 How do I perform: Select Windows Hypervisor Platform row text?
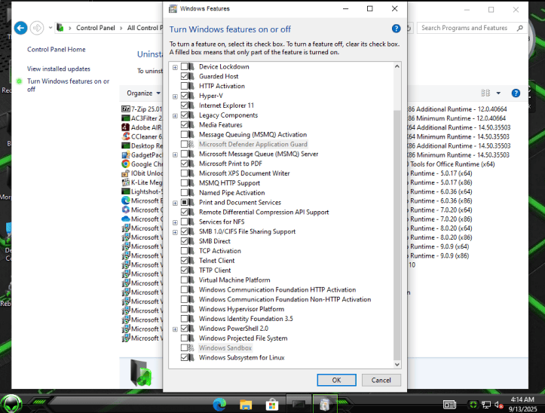pyautogui.click(x=241, y=309)
